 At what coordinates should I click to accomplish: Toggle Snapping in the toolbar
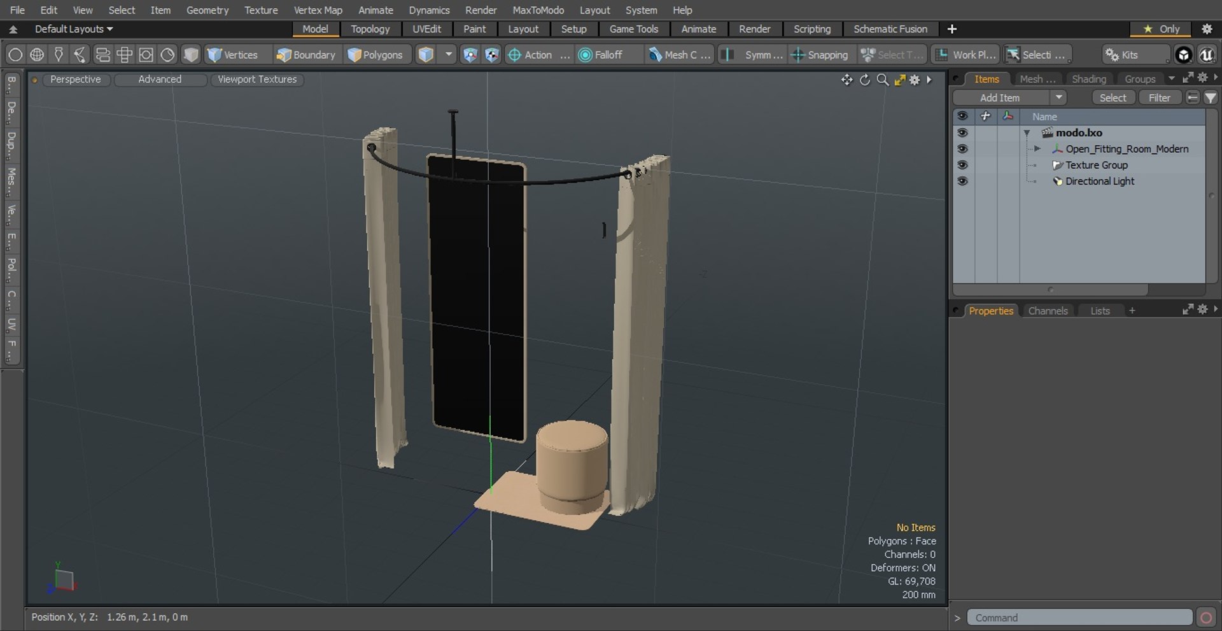coord(820,55)
